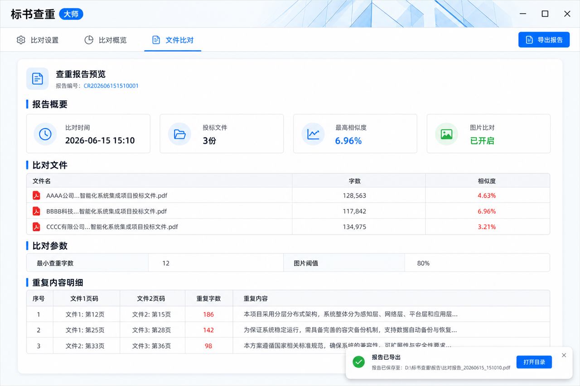Viewport: 580px width, 386px height.
Task: Click PDF icon of AAAA公司 file
Action: point(36,195)
